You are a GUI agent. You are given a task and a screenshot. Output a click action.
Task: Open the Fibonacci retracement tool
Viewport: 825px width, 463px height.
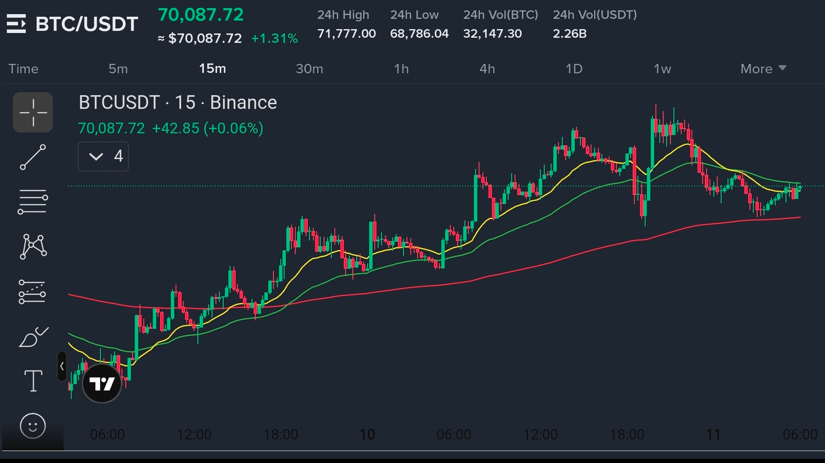pos(33,201)
